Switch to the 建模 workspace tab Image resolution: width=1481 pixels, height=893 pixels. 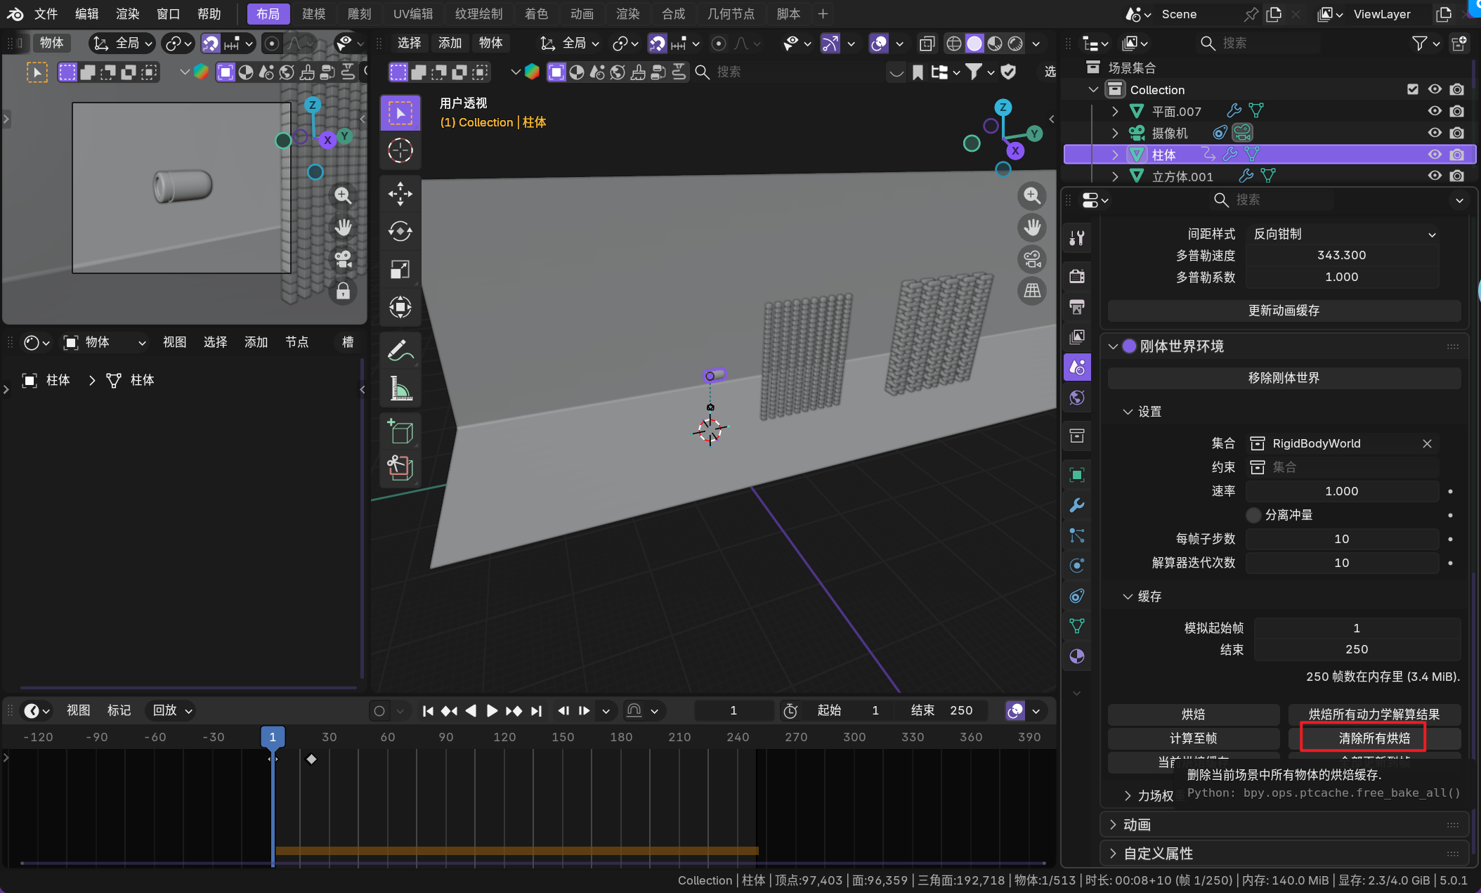(x=313, y=14)
